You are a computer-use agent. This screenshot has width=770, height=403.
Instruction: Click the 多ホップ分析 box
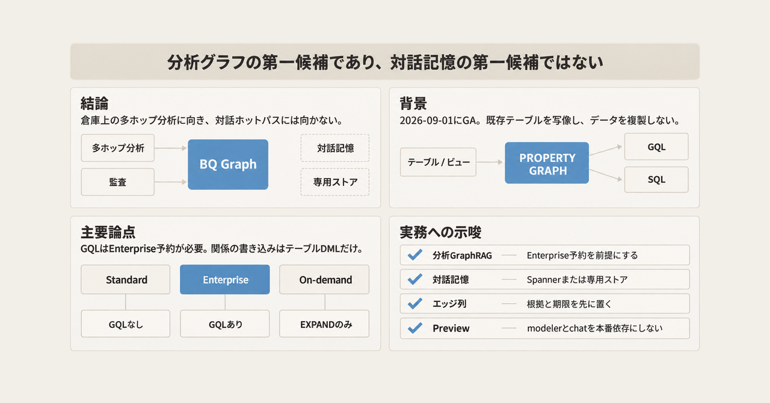[118, 148]
